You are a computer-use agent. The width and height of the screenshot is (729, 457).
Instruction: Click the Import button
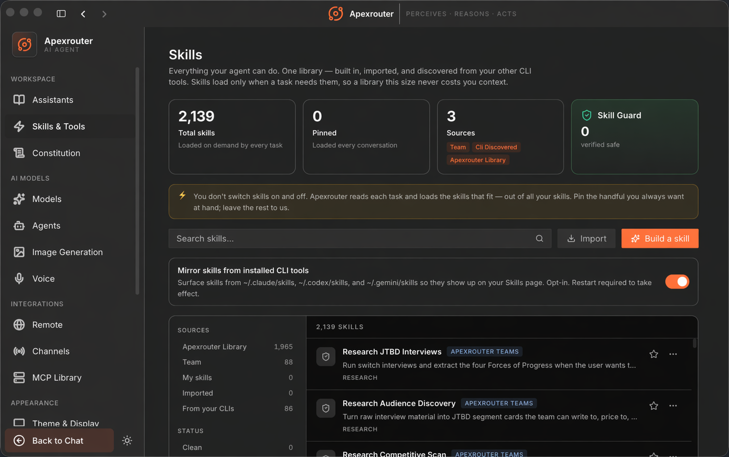[586, 239]
